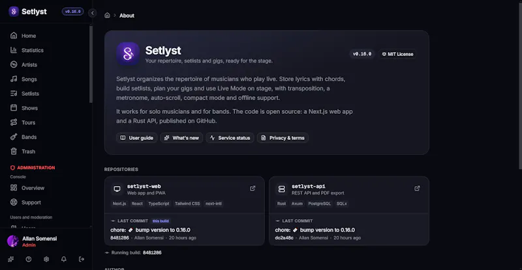Viewport: 522px width, 270px height.
Task: Click the Shows calendar icon
Action: tap(14, 107)
